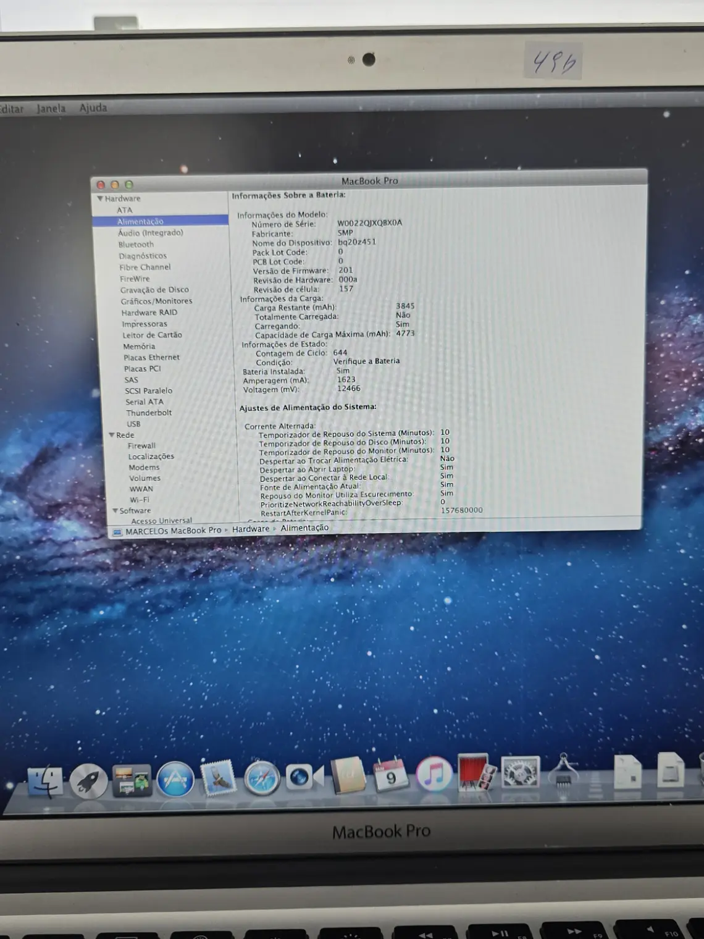The width and height of the screenshot is (704, 939).
Task: Click the serial number W0022QJXQBX0A
Action: coord(369,223)
